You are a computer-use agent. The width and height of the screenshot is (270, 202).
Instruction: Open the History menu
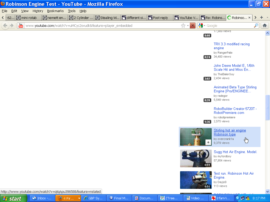pos(38,11)
